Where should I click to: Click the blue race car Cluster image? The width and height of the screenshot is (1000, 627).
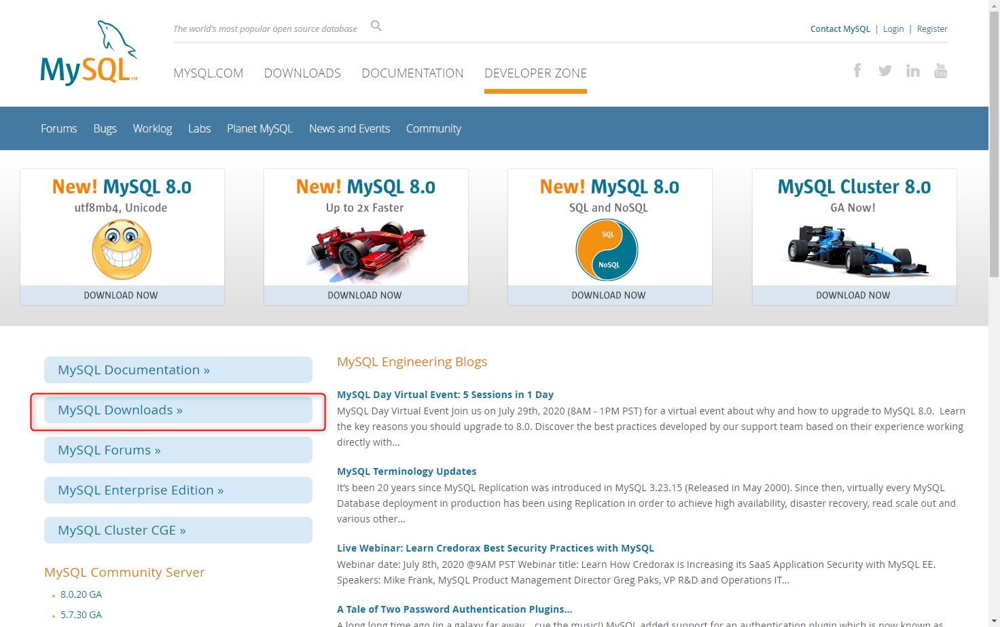tap(854, 250)
